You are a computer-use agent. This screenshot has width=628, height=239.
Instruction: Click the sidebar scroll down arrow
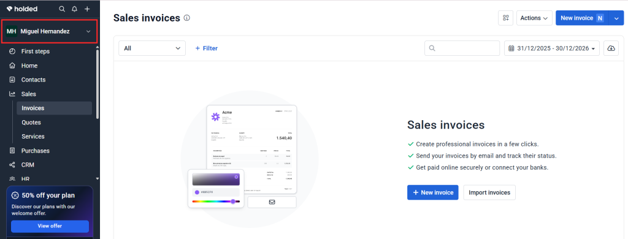(x=98, y=178)
